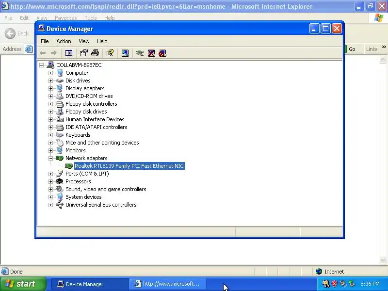Click the Help toolbar icon with question mark
The image size is (388, 291).
110,53
